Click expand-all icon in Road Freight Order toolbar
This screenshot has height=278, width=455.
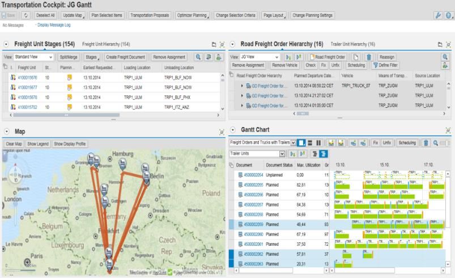click(x=288, y=57)
